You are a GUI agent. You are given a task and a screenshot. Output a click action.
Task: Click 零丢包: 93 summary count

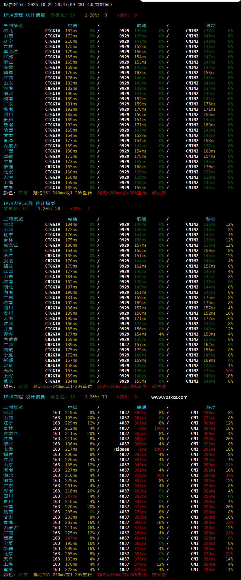[63, 15]
